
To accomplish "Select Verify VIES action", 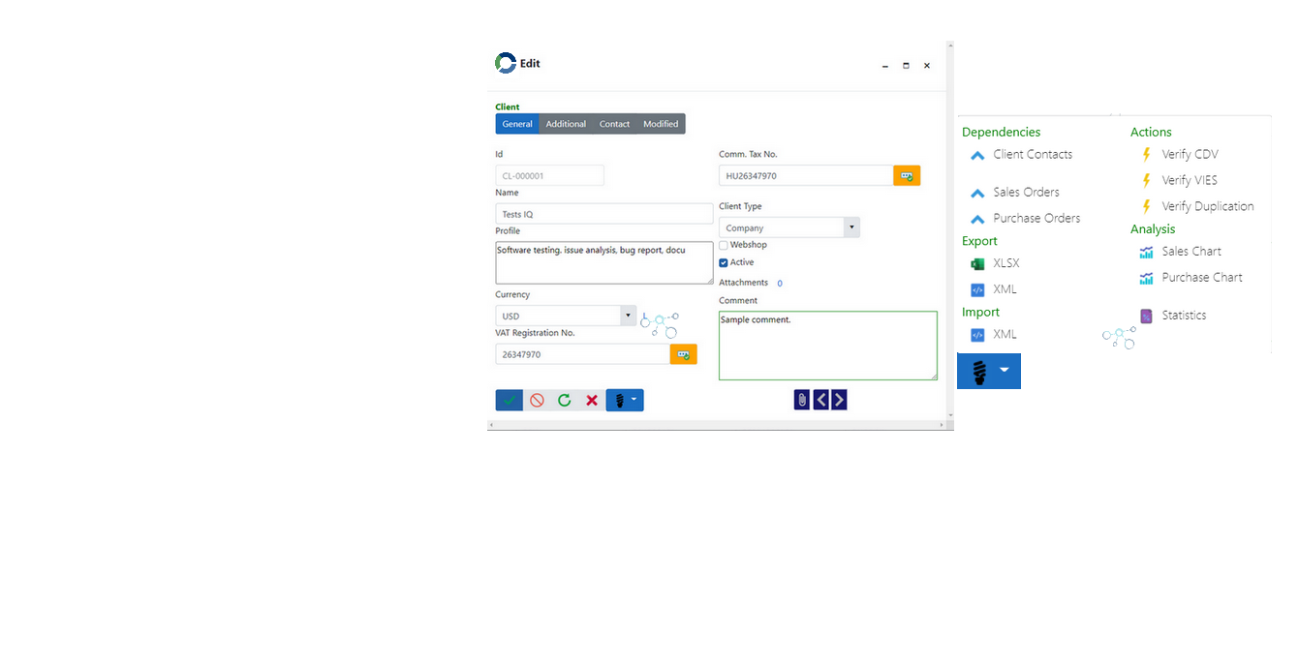I will [1189, 180].
